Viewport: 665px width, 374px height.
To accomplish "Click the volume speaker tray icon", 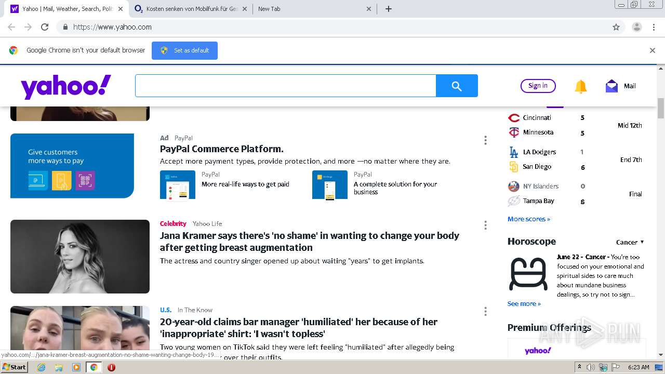I will click(591, 367).
